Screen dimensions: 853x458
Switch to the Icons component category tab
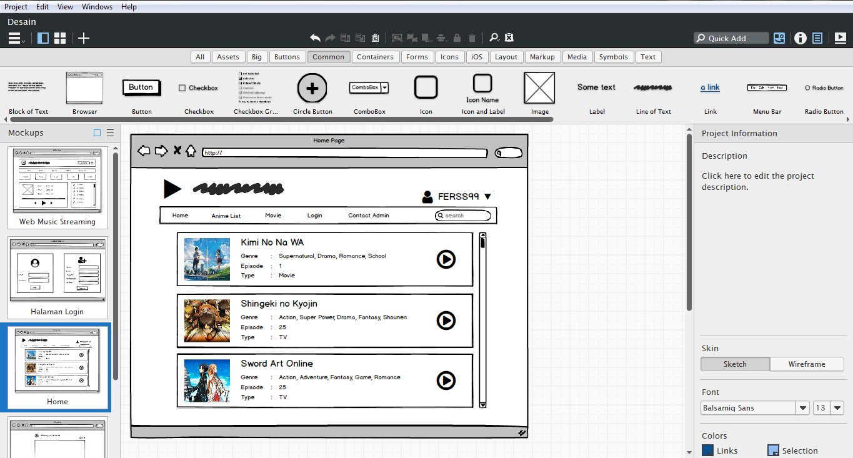(449, 57)
